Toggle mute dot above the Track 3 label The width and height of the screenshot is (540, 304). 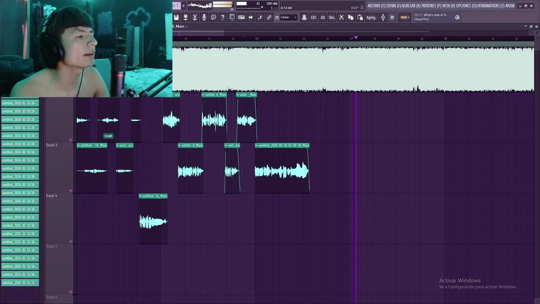click(x=70, y=140)
